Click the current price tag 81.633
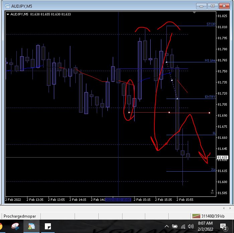Image resolution: width=234 pixels, height=233 pixels. [222, 157]
